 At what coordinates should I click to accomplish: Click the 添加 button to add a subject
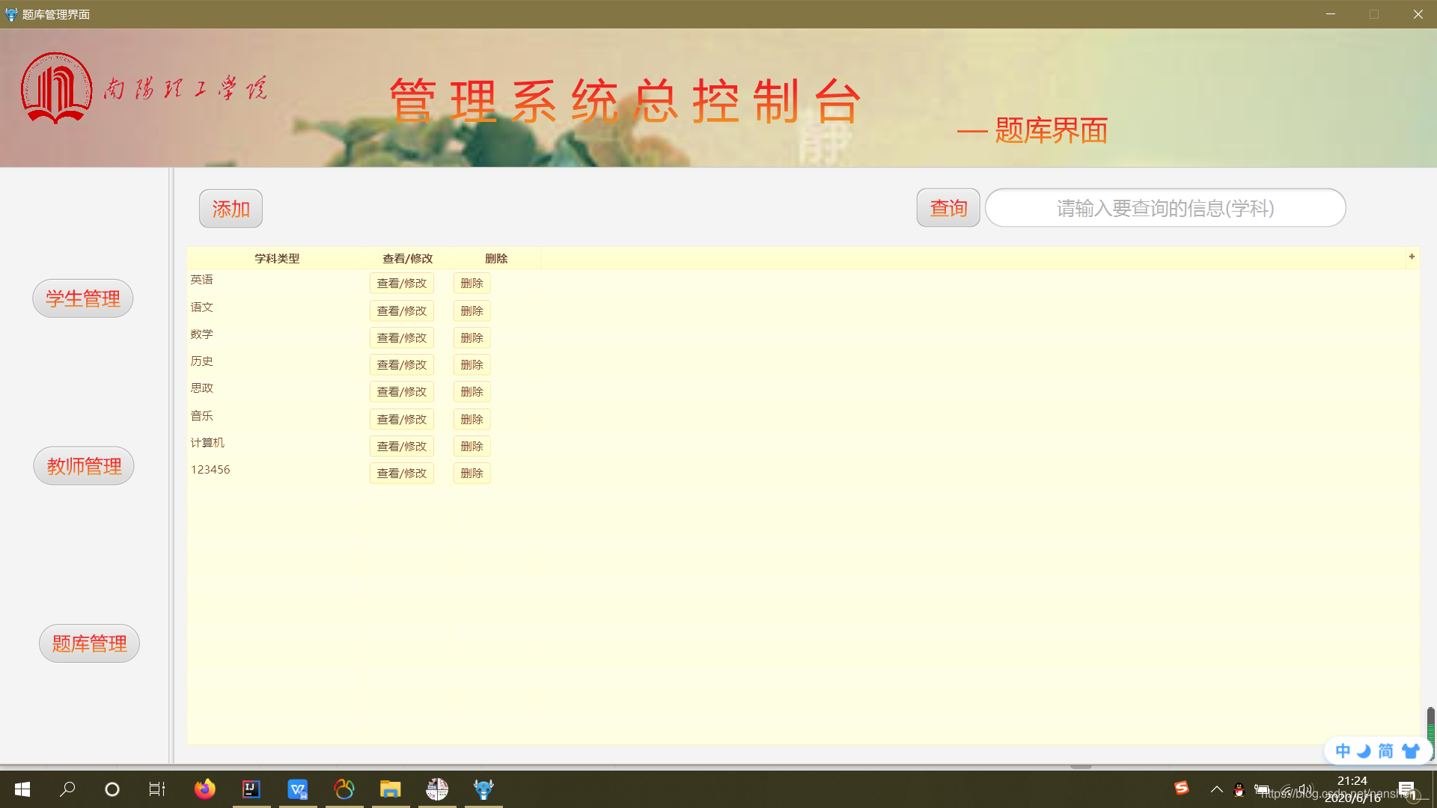(230, 208)
